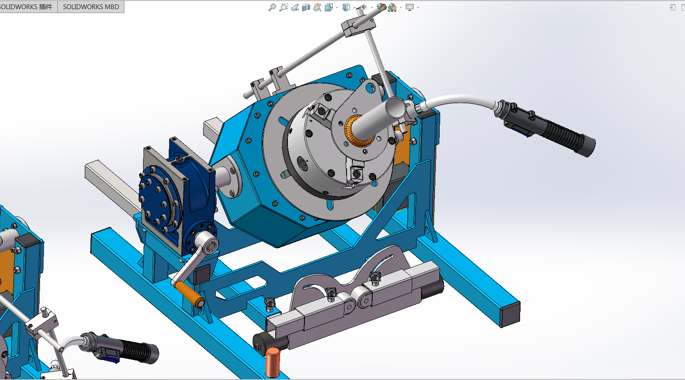The image size is (685, 380).
Task: Toggle the Section View tool
Action: coord(306,7)
